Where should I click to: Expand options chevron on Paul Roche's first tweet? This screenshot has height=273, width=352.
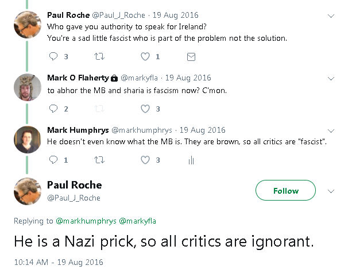[331, 16]
